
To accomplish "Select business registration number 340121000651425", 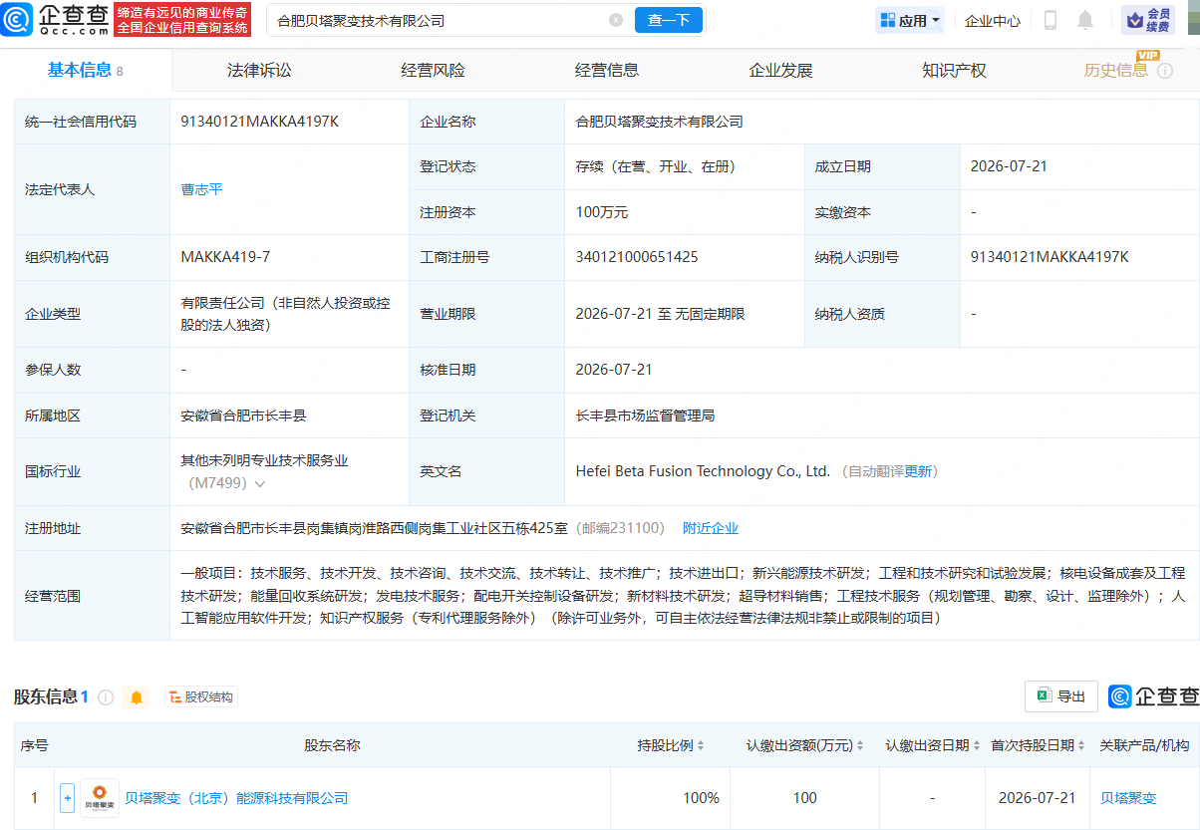I will coord(637,257).
